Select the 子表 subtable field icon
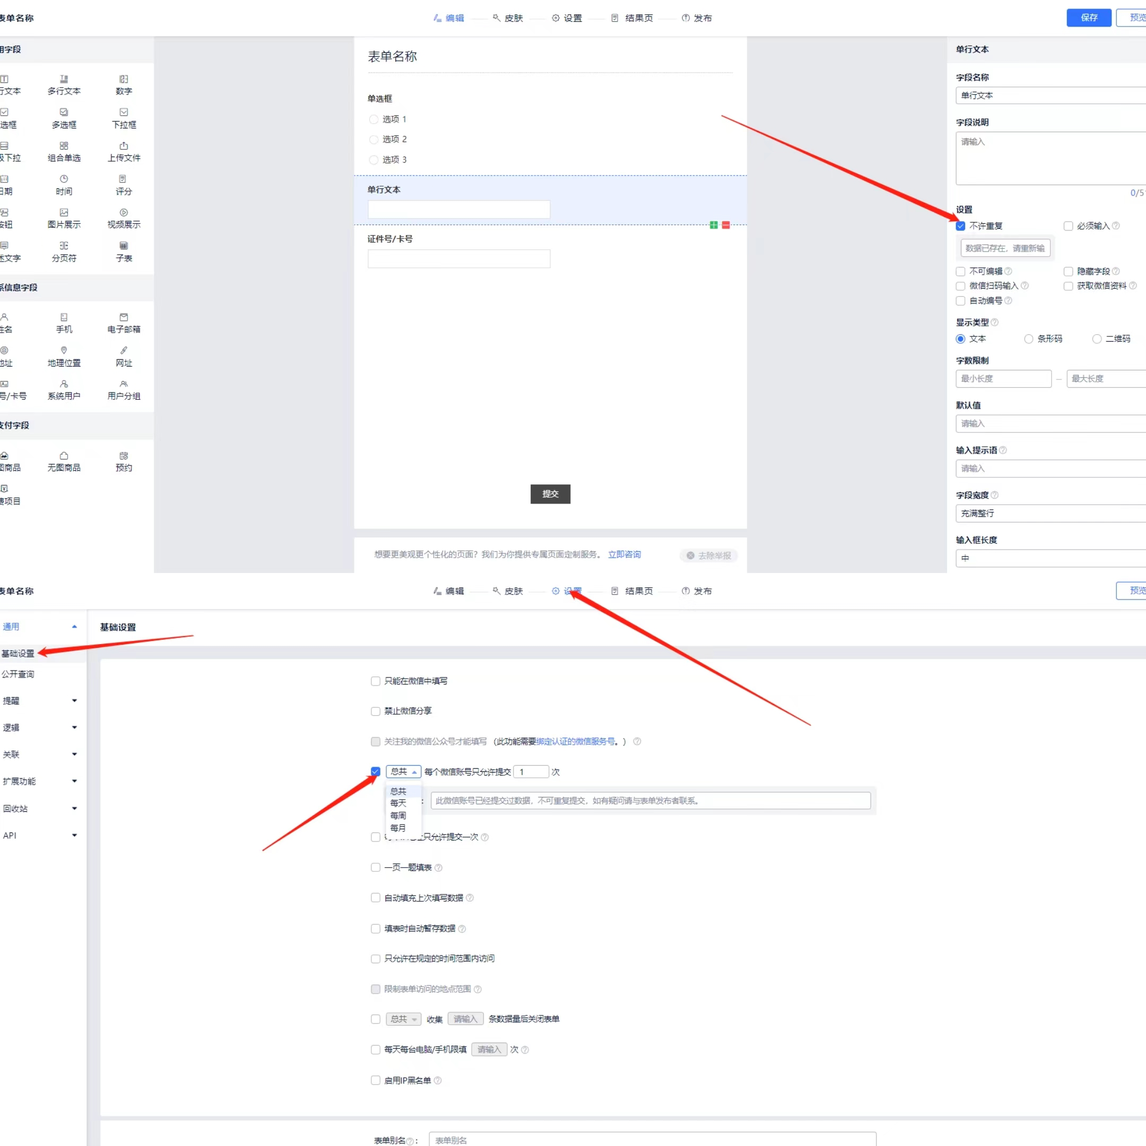 click(x=124, y=246)
